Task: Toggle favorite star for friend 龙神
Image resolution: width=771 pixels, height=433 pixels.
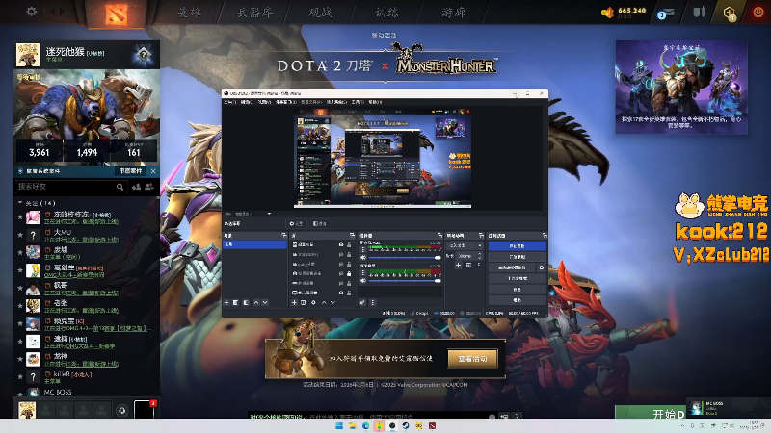Action: [x=20, y=359]
